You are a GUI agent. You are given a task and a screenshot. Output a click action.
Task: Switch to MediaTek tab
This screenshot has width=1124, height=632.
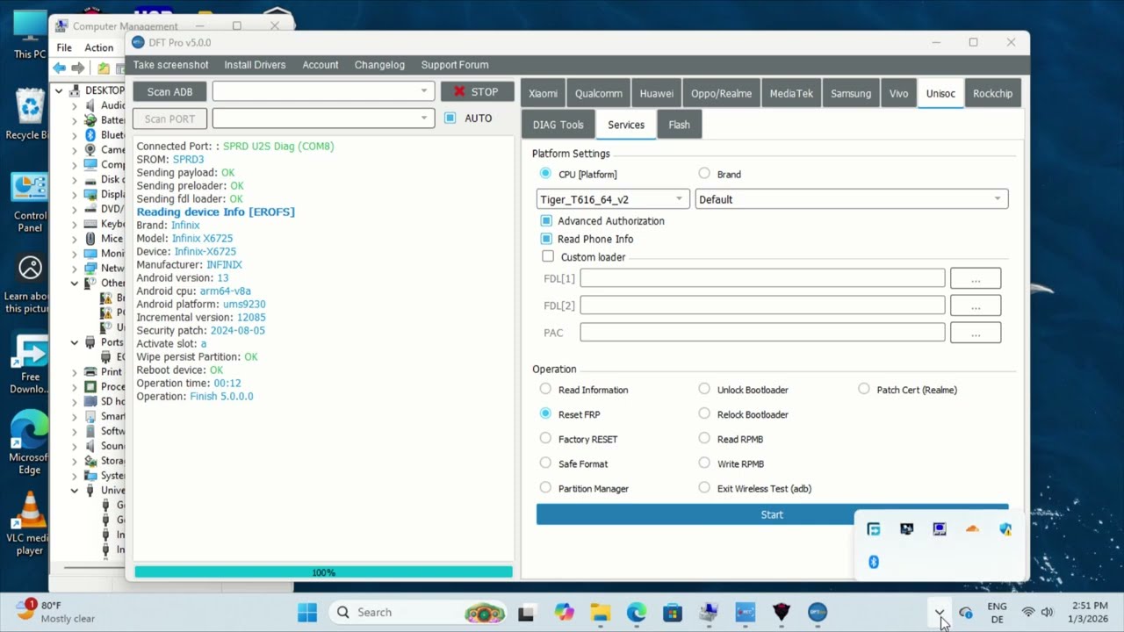(791, 93)
